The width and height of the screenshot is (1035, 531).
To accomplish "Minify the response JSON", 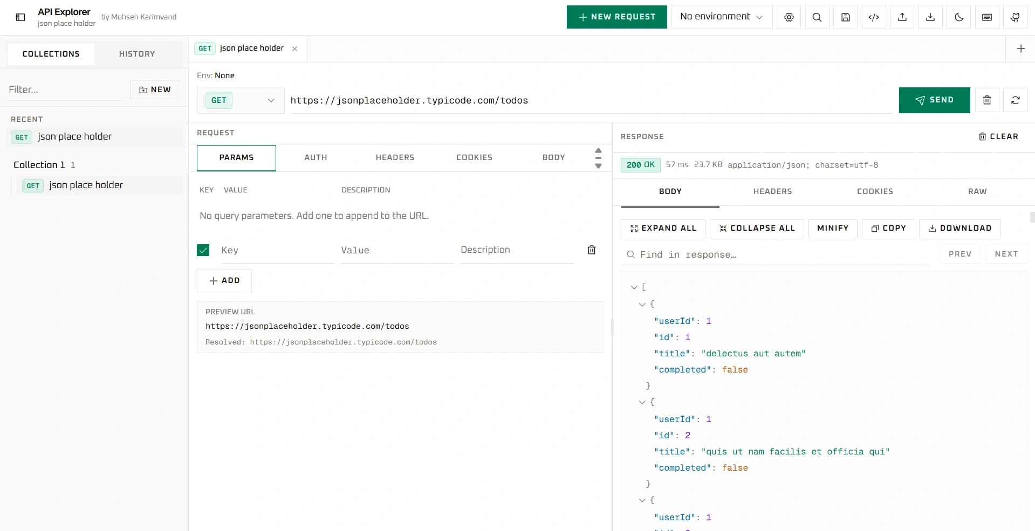I will (833, 229).
